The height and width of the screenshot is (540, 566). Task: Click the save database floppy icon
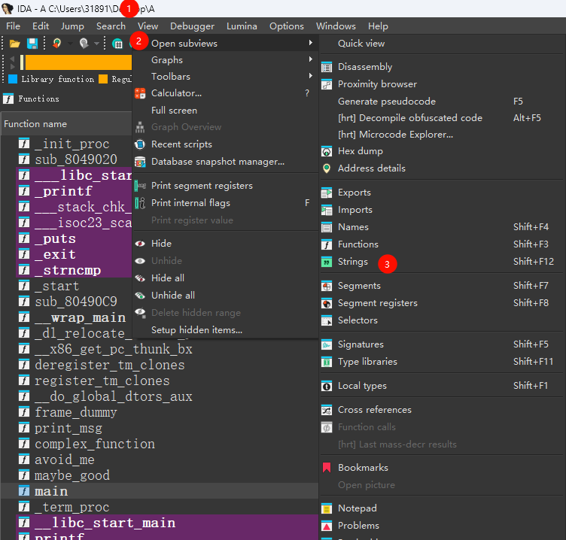pyautogui.click(x=32, y=44)
